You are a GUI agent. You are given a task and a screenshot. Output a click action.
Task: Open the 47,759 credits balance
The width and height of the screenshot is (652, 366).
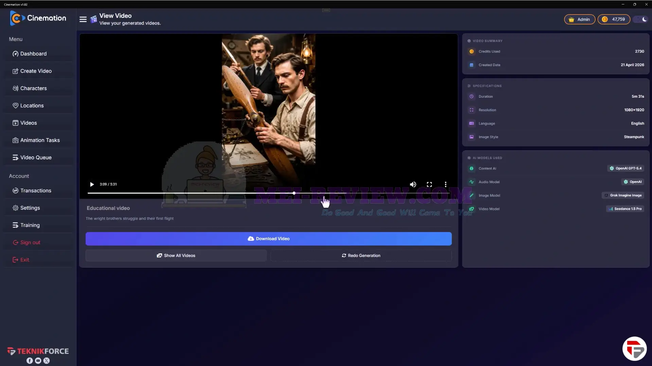pyautogui.click(x=614, y=19)
